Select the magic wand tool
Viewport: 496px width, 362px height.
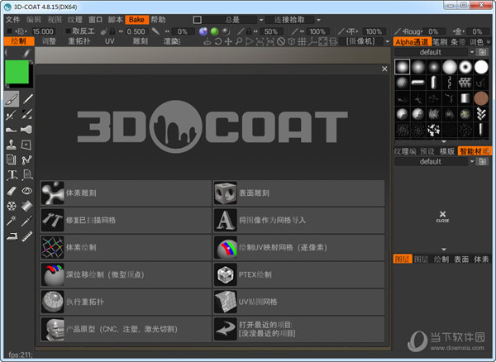click(12, 221)
